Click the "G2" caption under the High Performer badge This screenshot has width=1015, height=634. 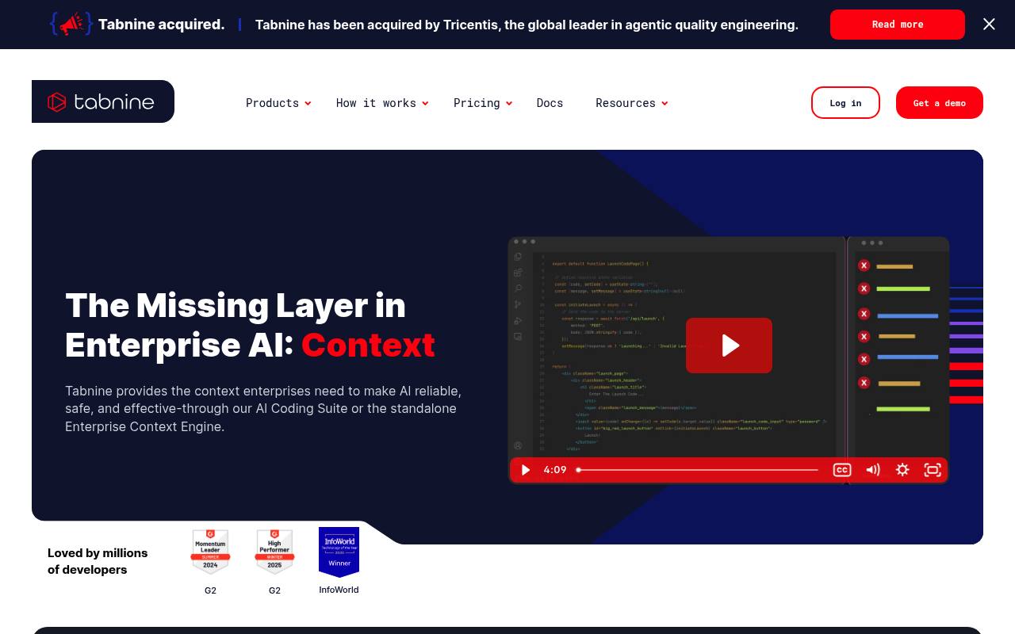(x=274, y=590)
